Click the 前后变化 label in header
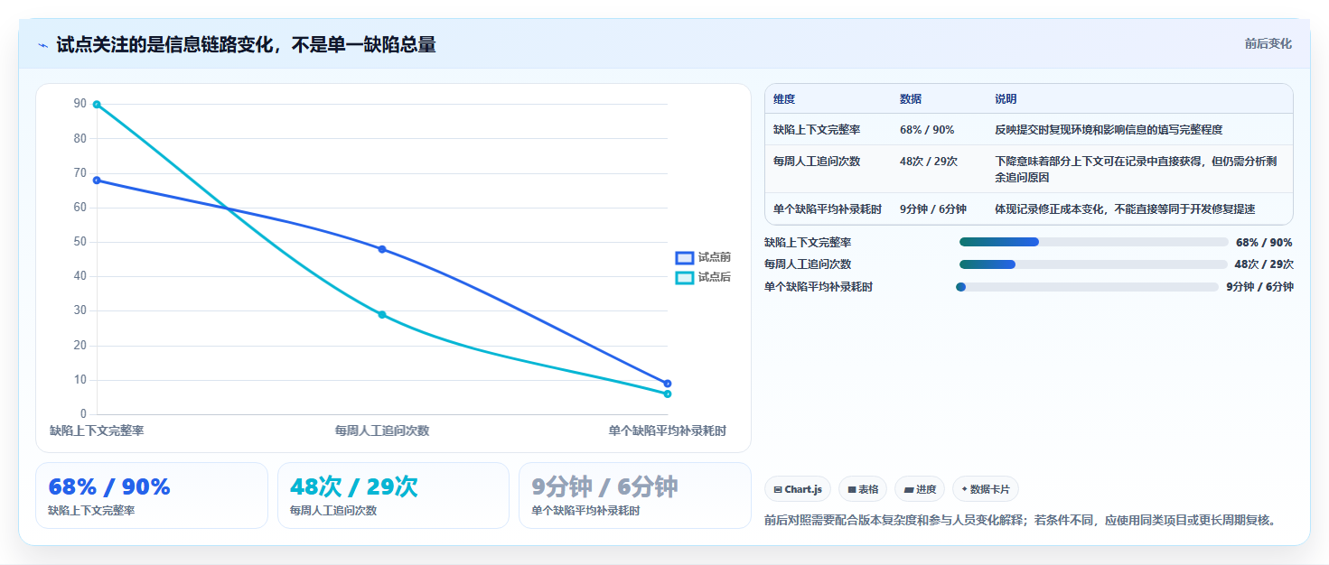Viewport: 1329px width, 565px height. click(1268, 43)
